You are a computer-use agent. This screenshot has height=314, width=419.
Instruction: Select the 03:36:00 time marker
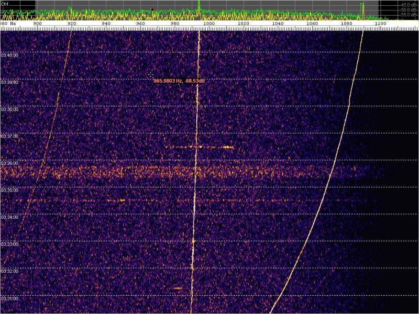pos(10,163)
